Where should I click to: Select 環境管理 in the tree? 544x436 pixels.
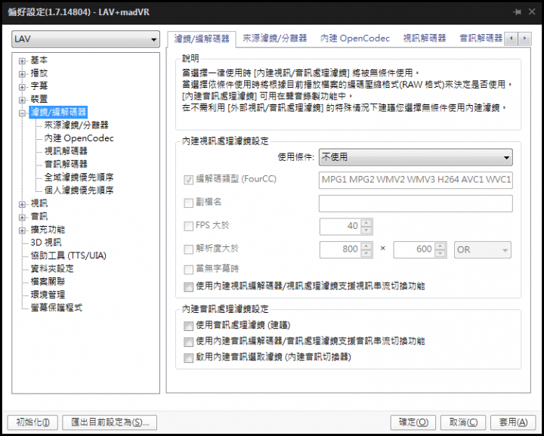(48, 295)
